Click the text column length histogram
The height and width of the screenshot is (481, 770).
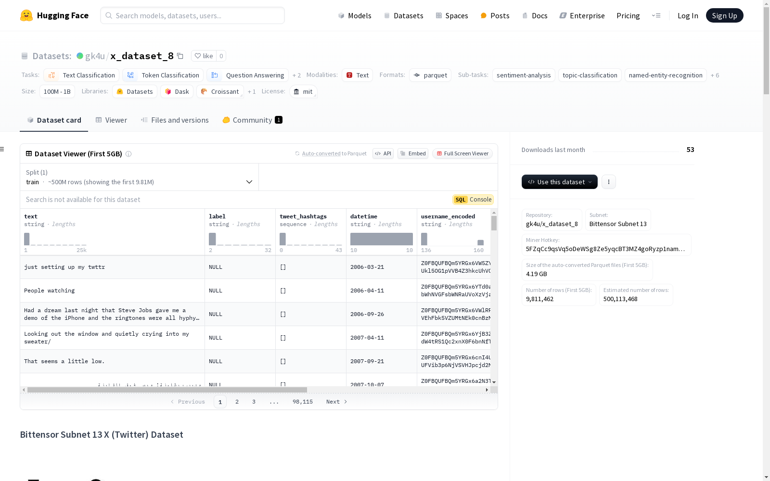click(55, 239)
